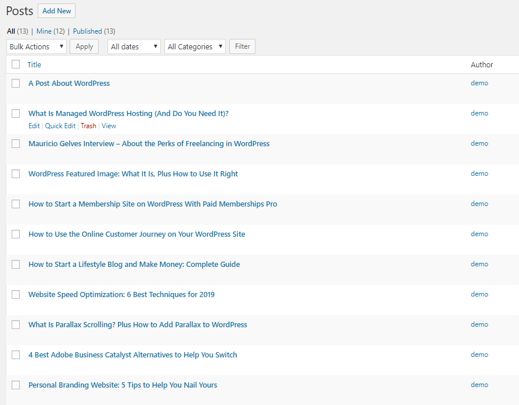Image resolution: width=519 pixels, height=405 pixels.
Task: Trash the Managed WordPress Hosting post
Action: (x=88, y=125)
